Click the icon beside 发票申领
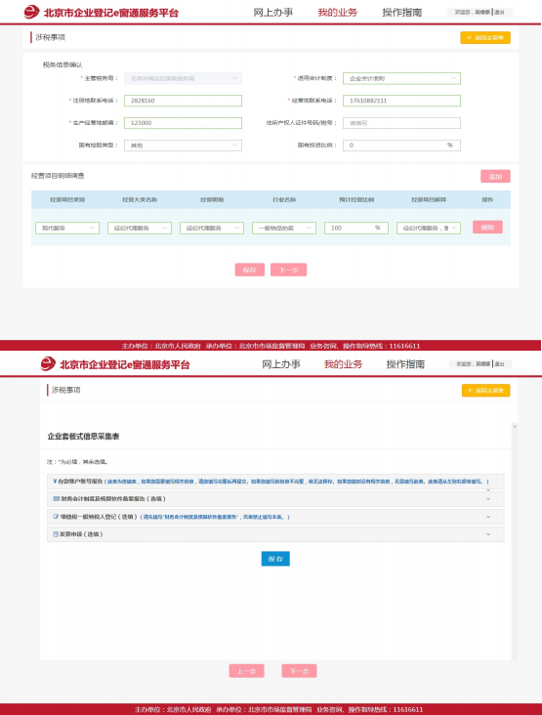The width and height of the screenshot is (542, 715). click(56, 534)
